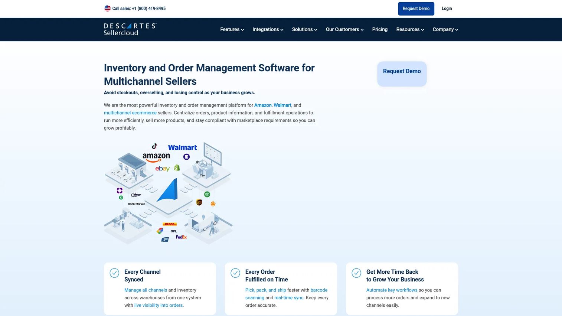Image resolution: width=562 pixels, height=316 pixels.
Task: Click the FedEx logo in the illustration
Action: pyautogui.click(x=181, y=237)
